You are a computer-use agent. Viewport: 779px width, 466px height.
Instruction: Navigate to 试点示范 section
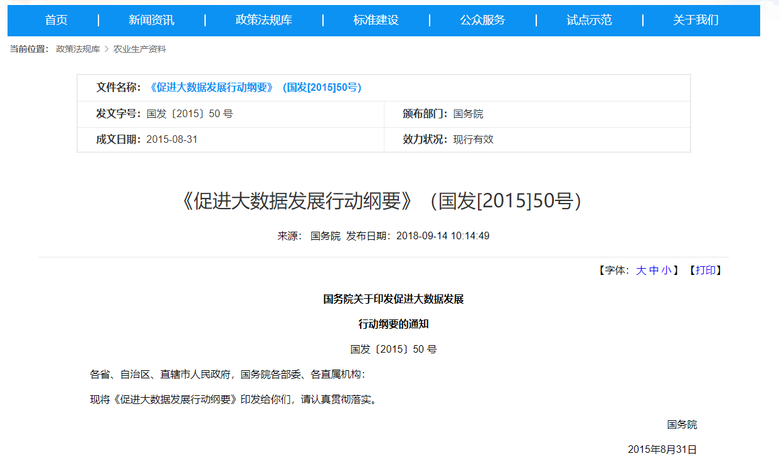point(589,20)
